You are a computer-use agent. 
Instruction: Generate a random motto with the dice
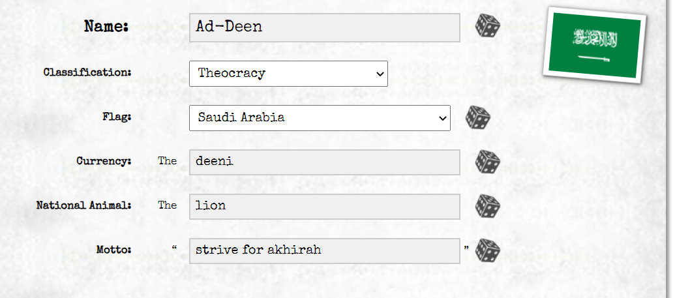[x=488, y=250]
